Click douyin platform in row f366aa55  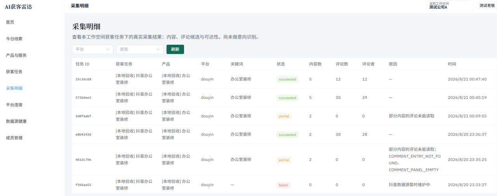click(207, 185)
